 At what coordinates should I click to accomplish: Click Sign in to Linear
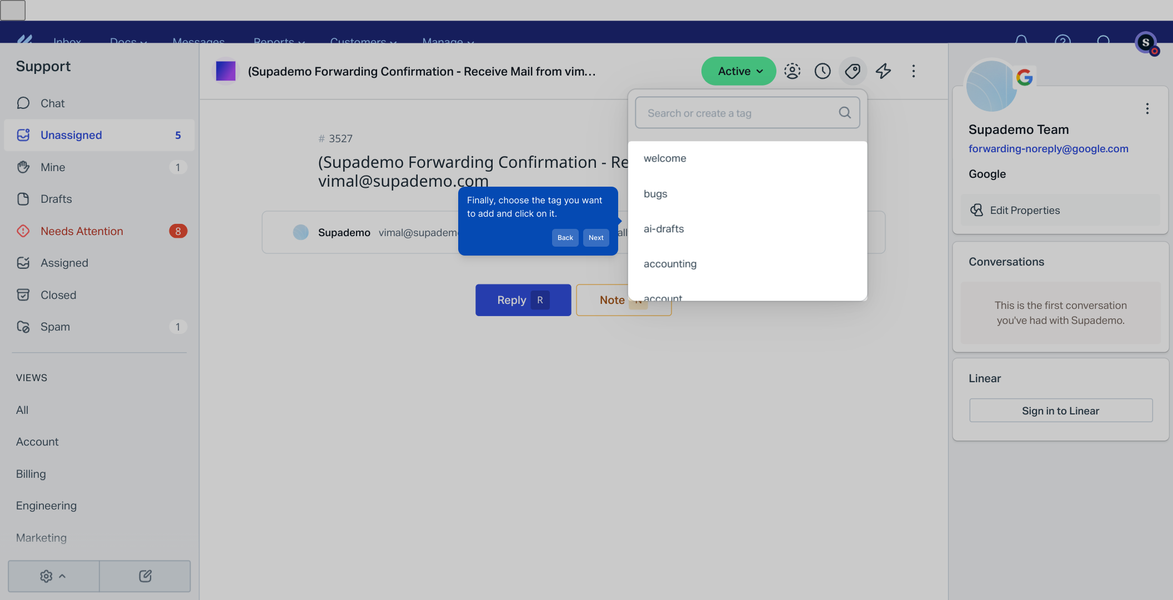point(1061,411)
